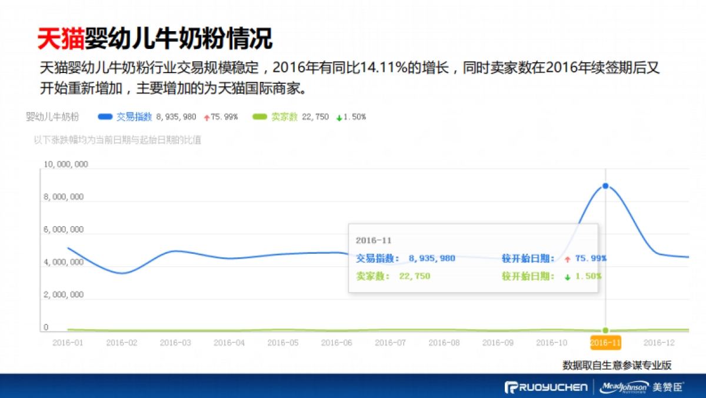Click the highlighted orange 2016-11 axis label
The width and height of the screenshot is (706, 398).
tap(605, 342)
